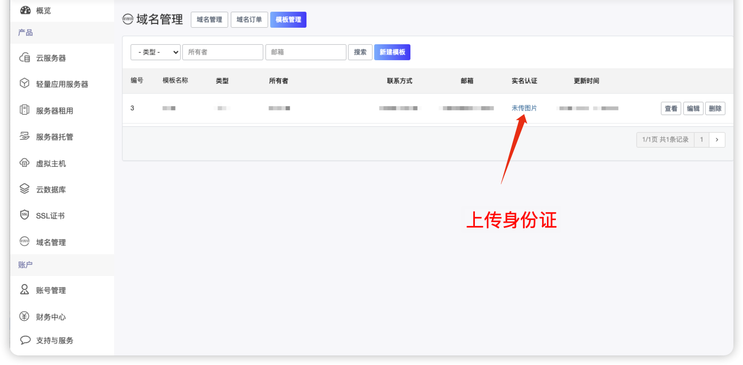Click the 支持与服务 chat bubble icon

click(25, 340)
